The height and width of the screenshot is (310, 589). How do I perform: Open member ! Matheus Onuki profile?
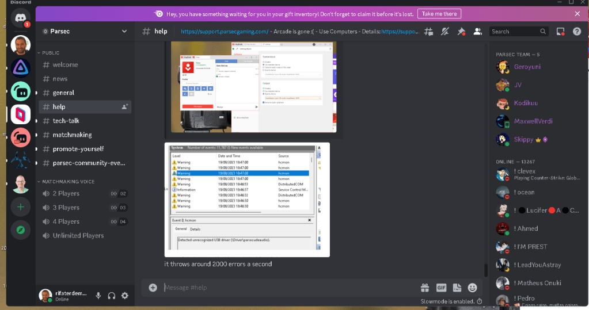(538, 283)
